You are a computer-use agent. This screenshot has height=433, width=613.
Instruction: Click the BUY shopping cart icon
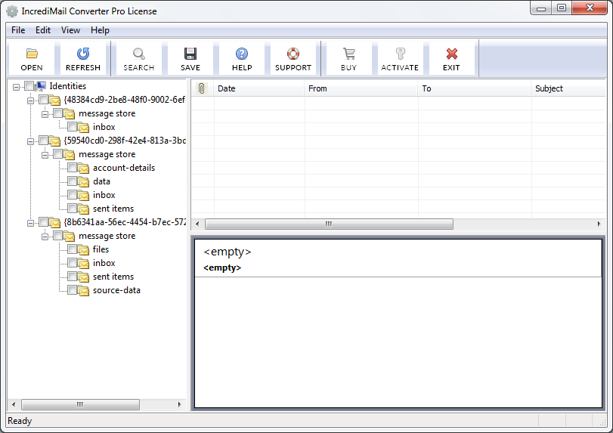348,53
